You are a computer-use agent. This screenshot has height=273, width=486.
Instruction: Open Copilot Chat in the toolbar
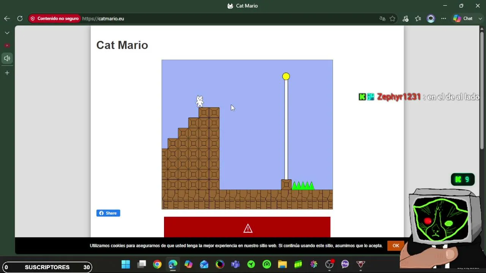point(463,19)
